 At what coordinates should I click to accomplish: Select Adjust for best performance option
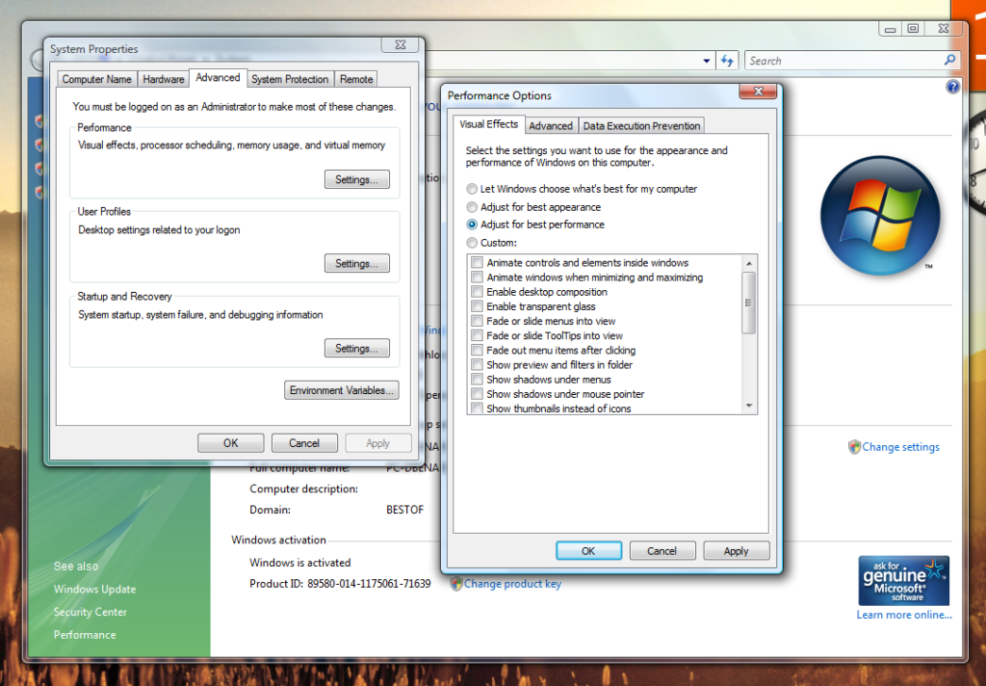coord(472,224)
